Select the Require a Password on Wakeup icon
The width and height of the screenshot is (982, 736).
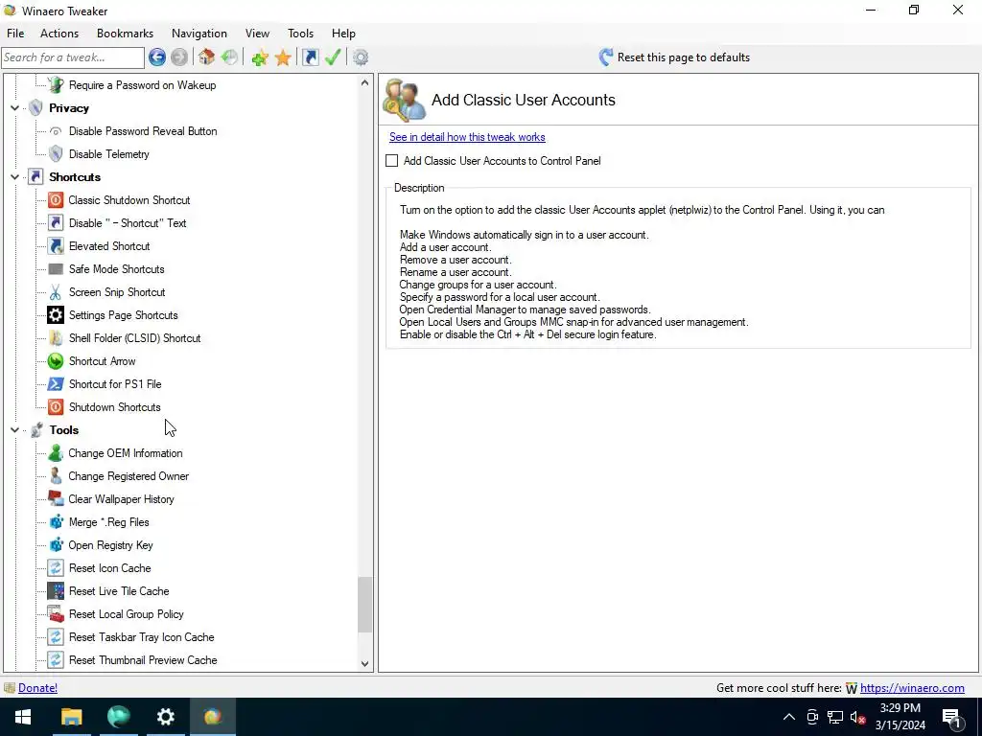(56, 85)
